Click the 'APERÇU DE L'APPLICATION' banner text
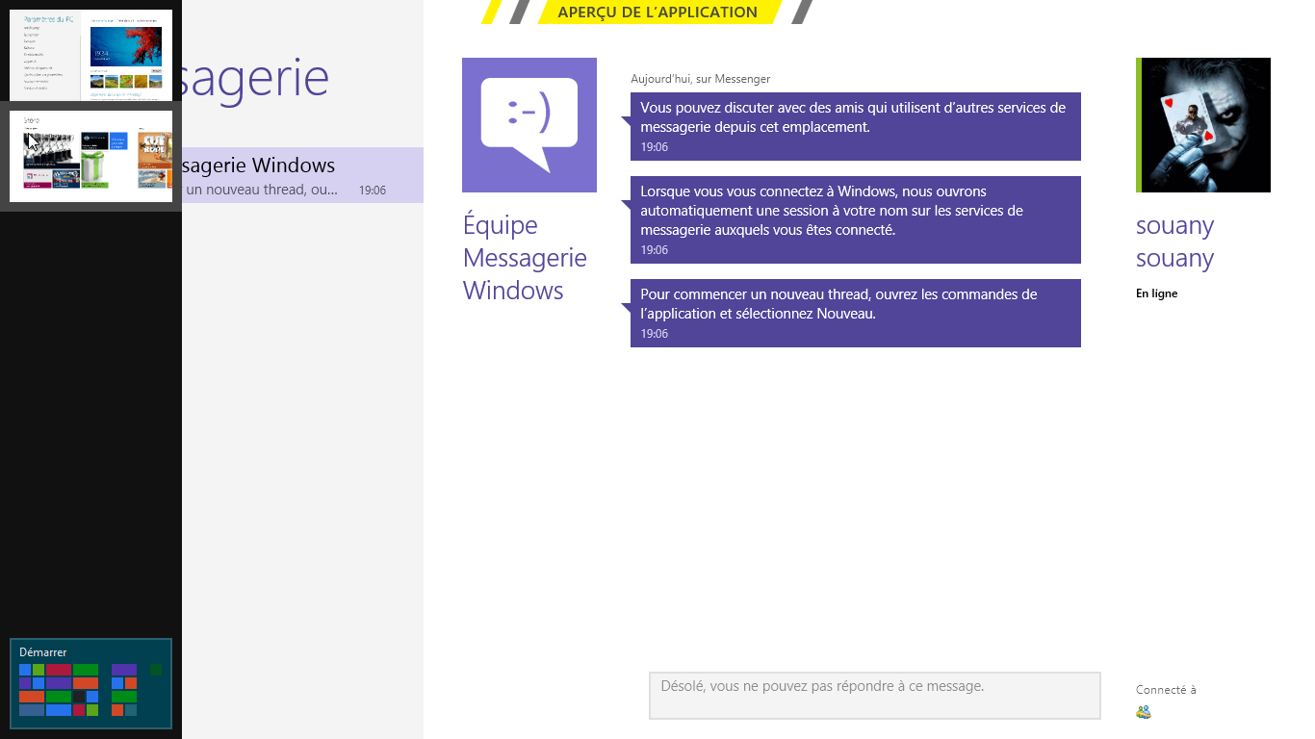The height and width of the screenshot is (739, 1315). pos(657,13)
